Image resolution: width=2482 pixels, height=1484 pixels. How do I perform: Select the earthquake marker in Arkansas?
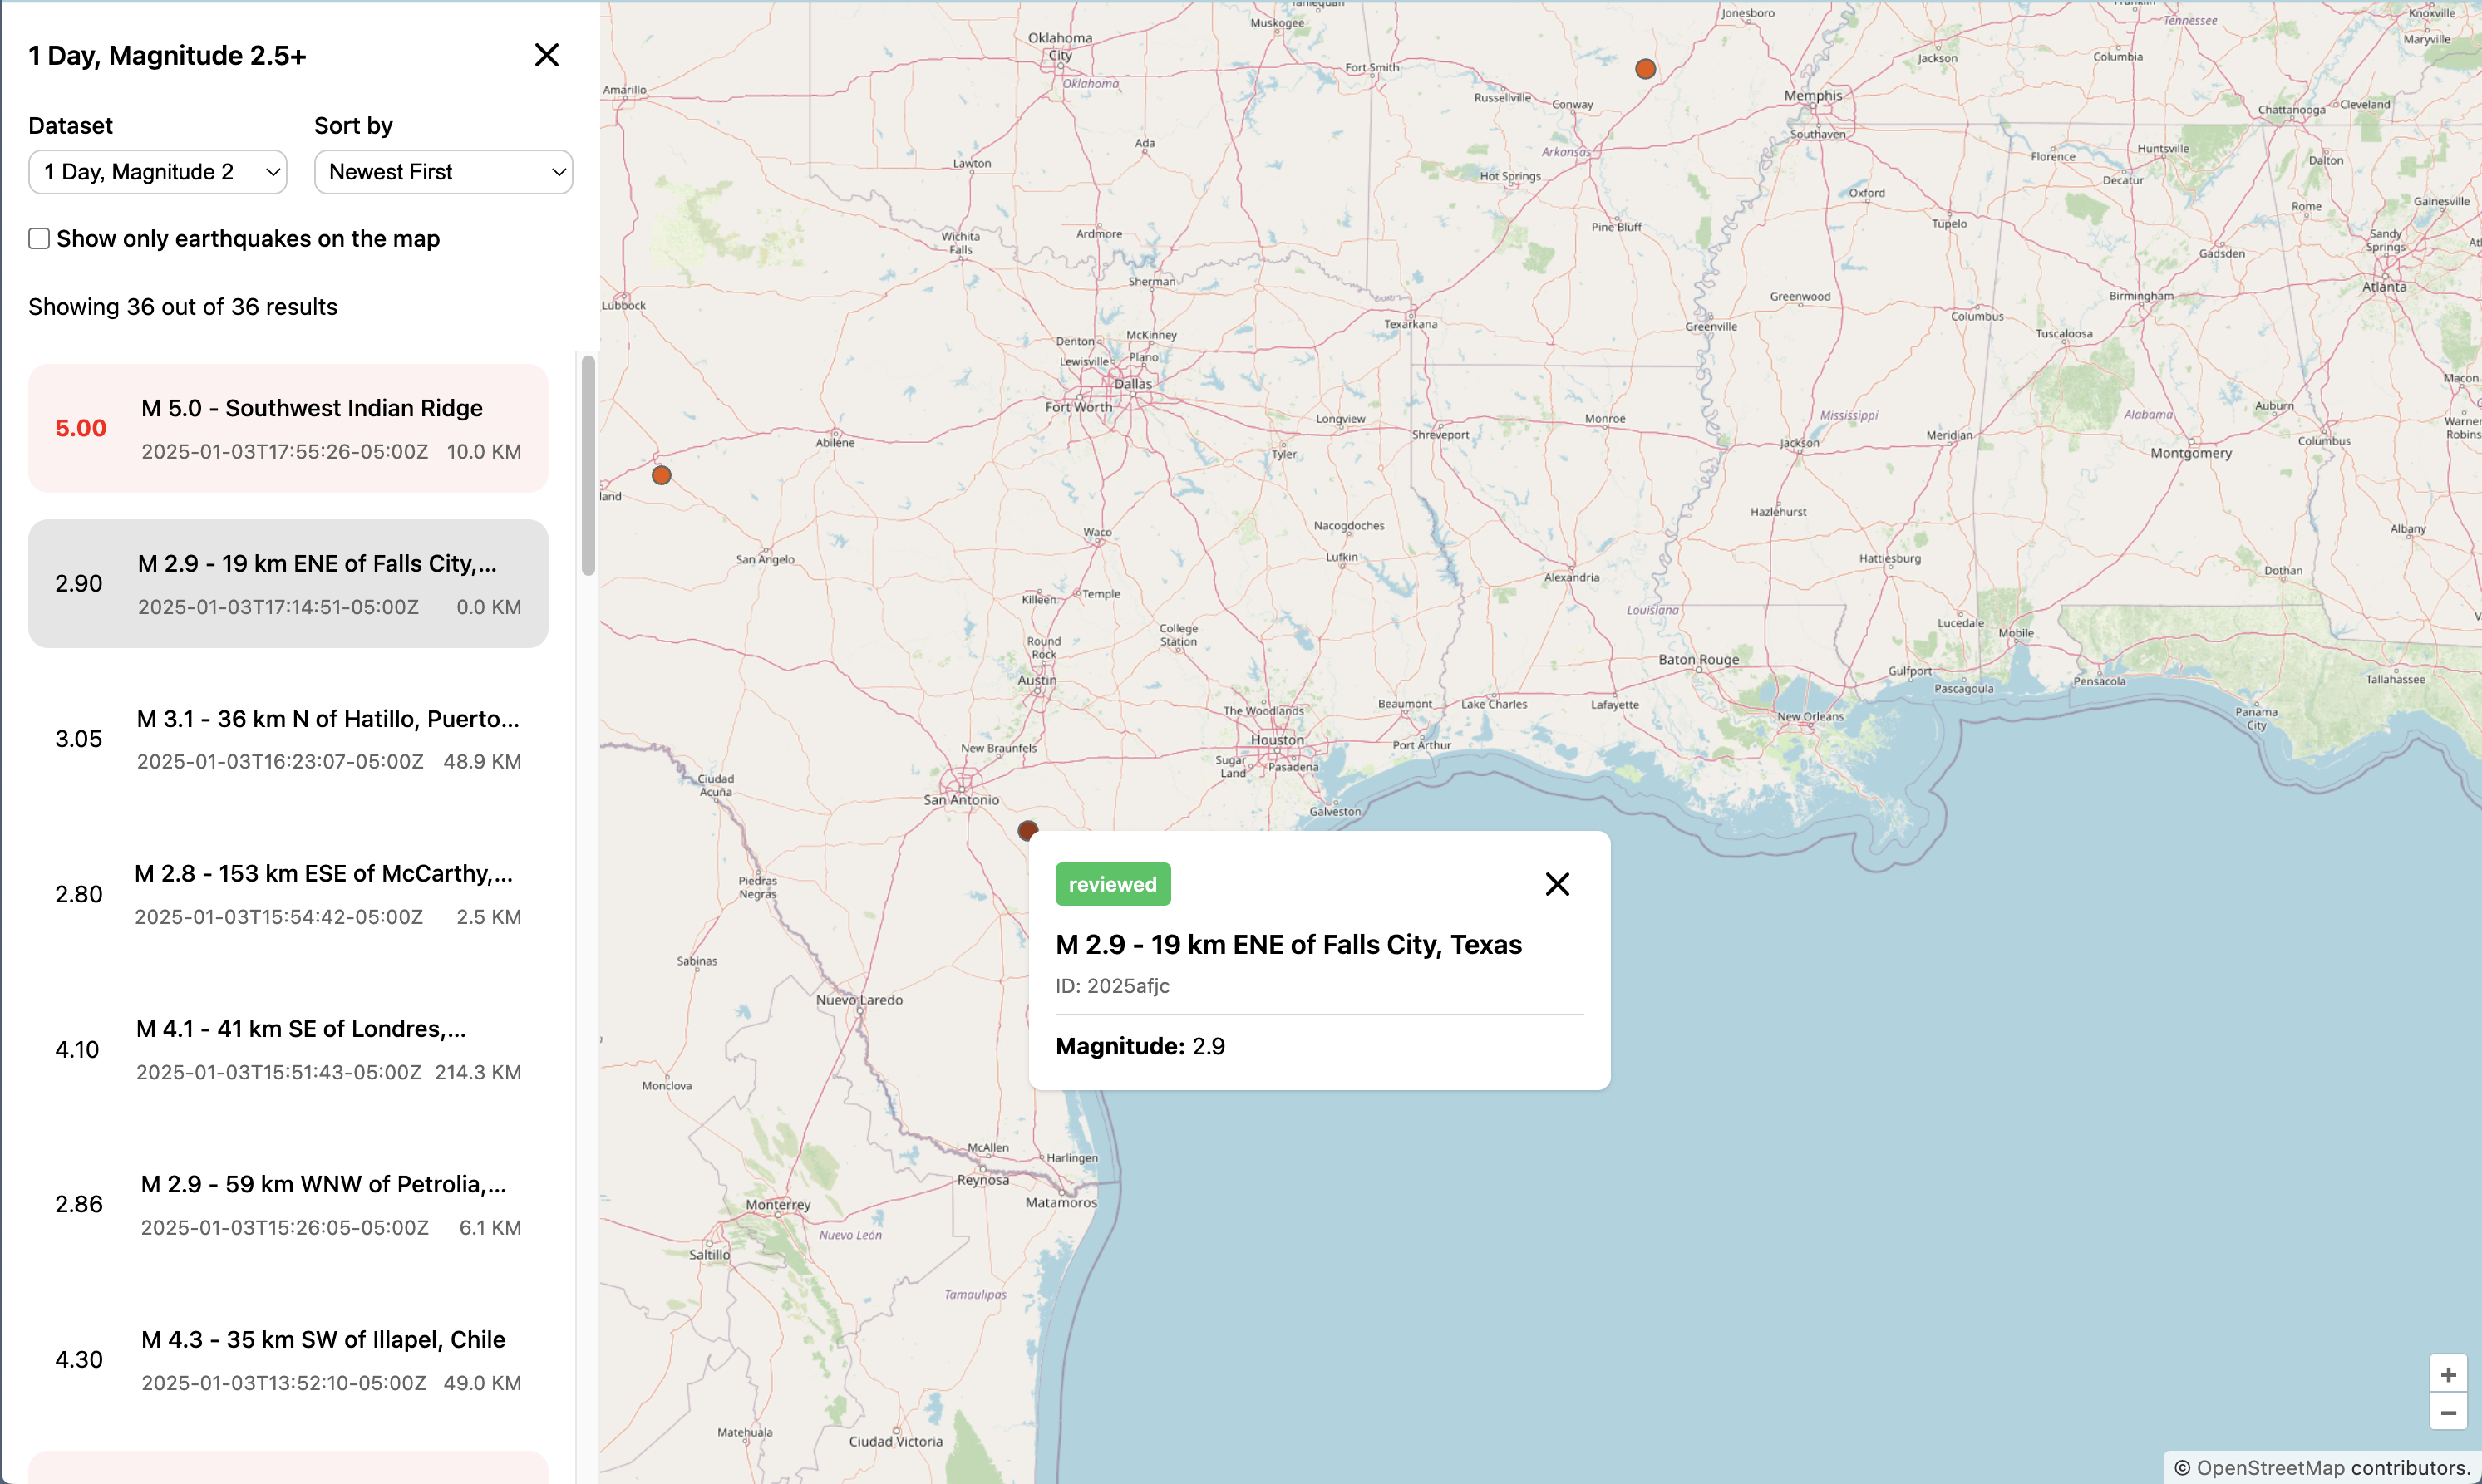(x=1646, y=69)
